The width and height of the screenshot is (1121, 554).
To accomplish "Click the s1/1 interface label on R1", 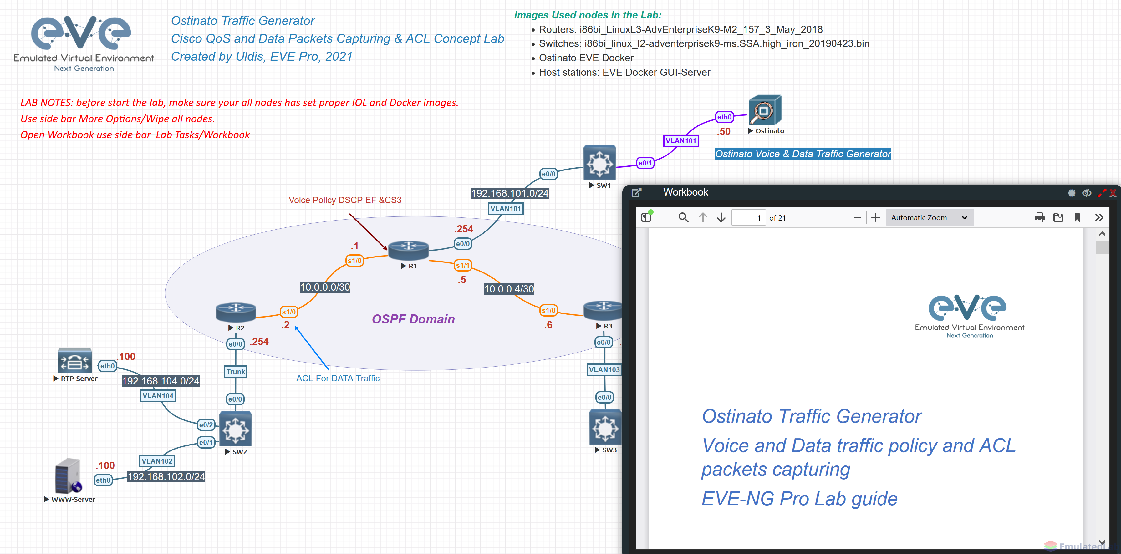I will tap(463, 265).
